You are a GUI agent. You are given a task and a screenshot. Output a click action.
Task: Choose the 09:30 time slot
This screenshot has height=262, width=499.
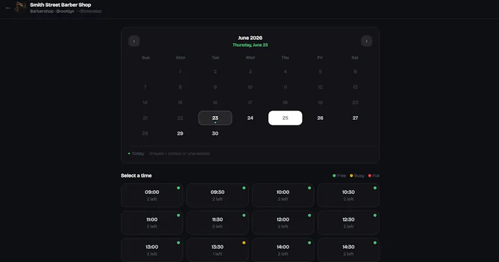click(217, 195)
